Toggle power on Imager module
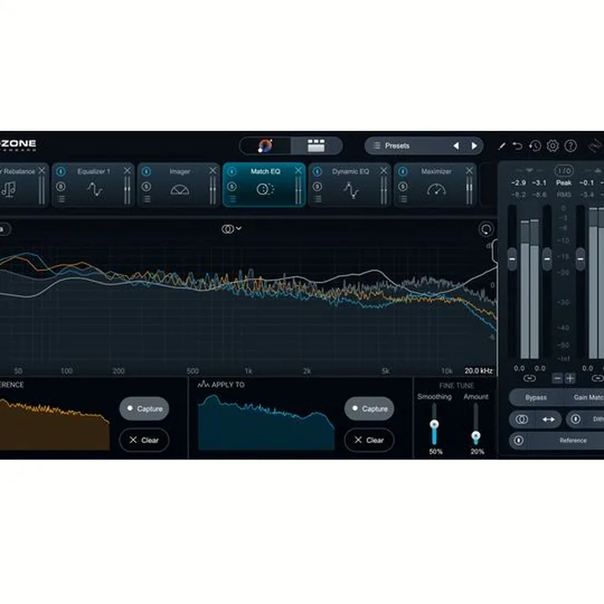The width and height of the screenshot is (604, 604). coord(146,171)
